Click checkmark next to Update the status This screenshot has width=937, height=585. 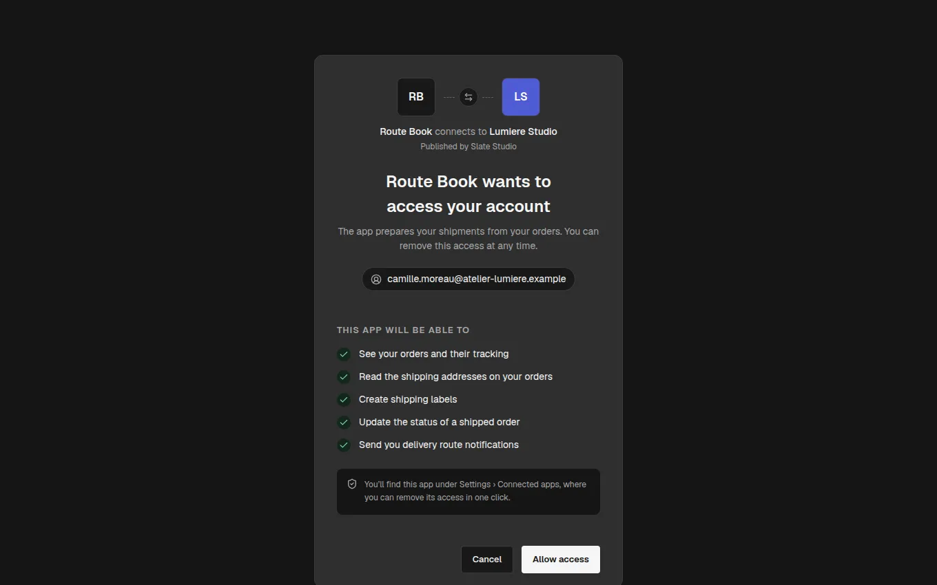[x=344, y=423]
